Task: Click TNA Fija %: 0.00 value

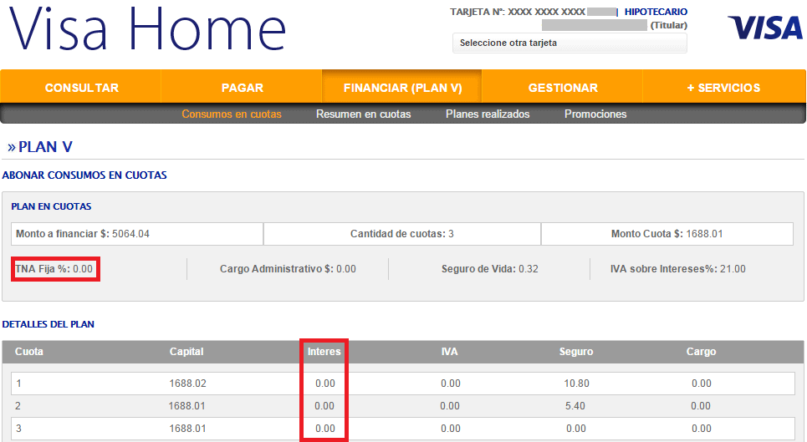Action: click(x=54, y=269)
